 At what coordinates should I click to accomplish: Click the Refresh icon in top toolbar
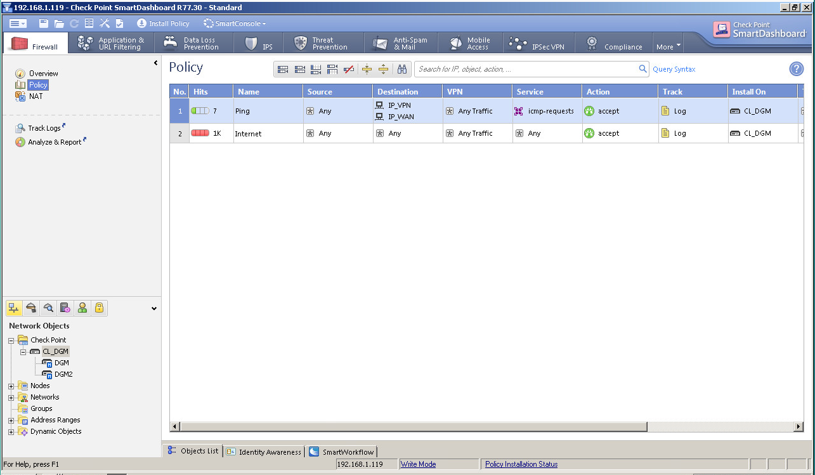click(x=74, y=23)
